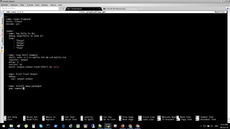This screenshot has height=129, width=230.
Task: Open the Sessions menu
Action: pyautogui.click(x=14, y=5)
